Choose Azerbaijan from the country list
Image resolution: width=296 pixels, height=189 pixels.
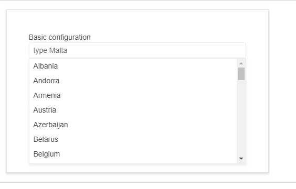(50, 125)
